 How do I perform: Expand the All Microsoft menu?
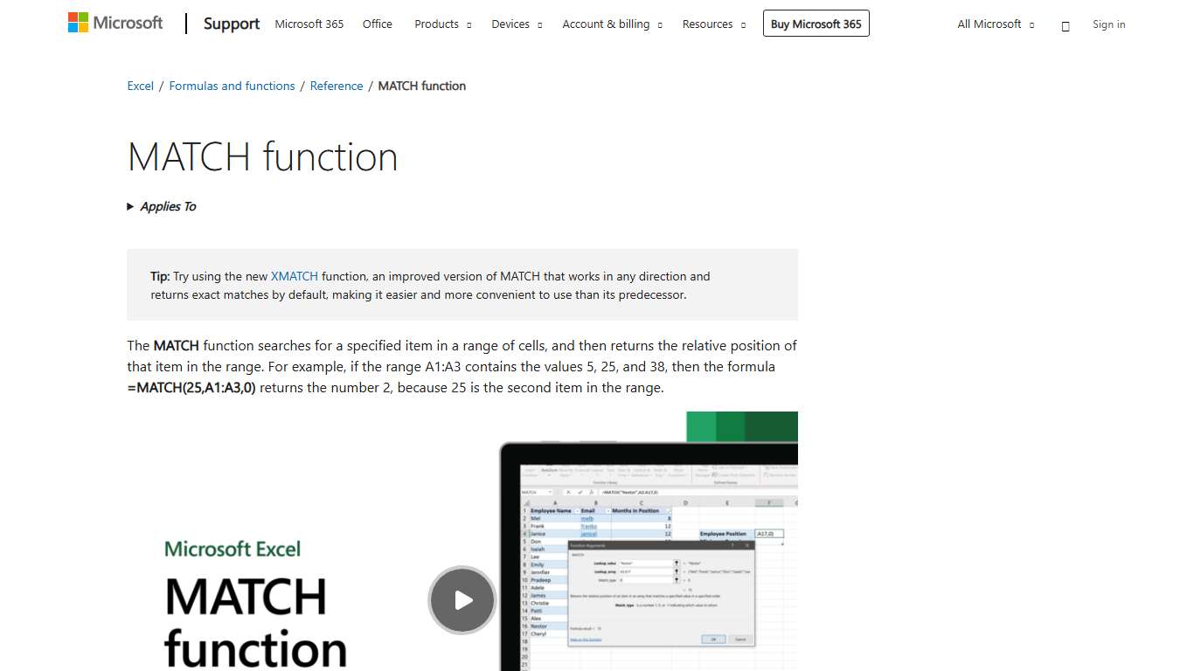pos(995,24)
